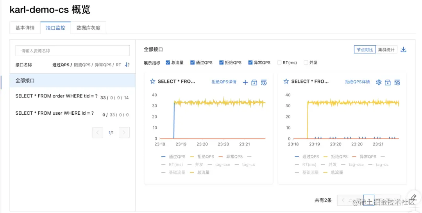The height and width of the screenshot is (213, 422).
Task: Select SELECT * FROM order row
Action: click(72, 97)
